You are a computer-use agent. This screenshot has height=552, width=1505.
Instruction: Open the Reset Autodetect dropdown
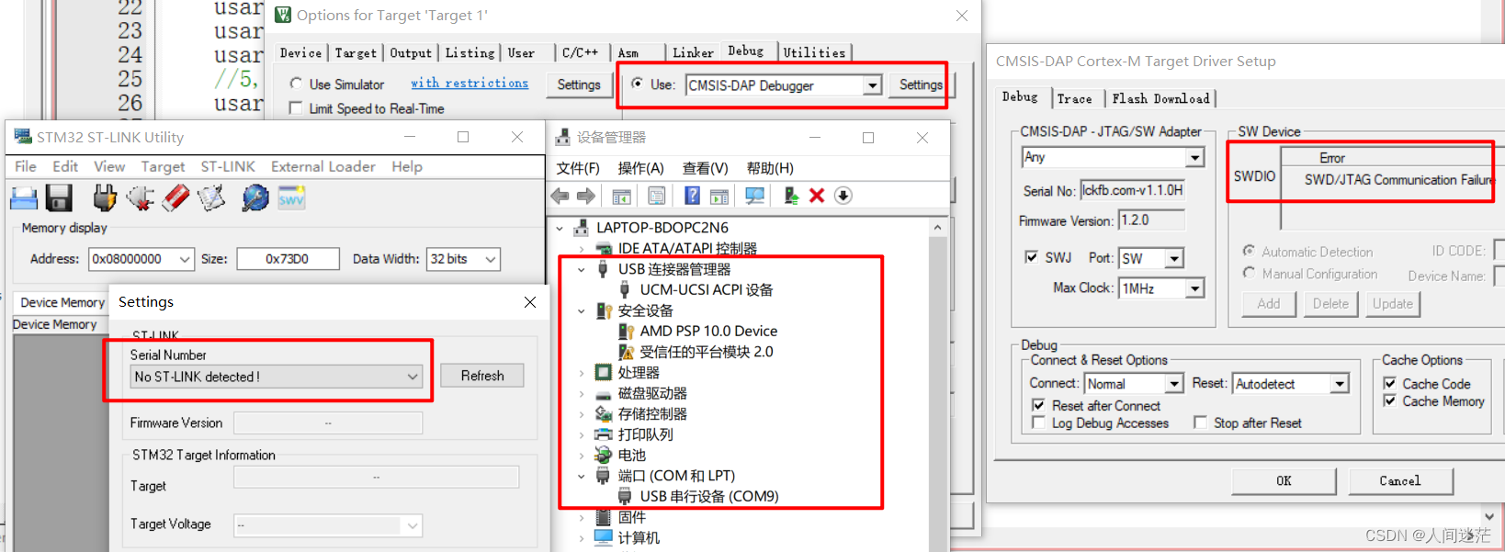(x=1340, y=384)
